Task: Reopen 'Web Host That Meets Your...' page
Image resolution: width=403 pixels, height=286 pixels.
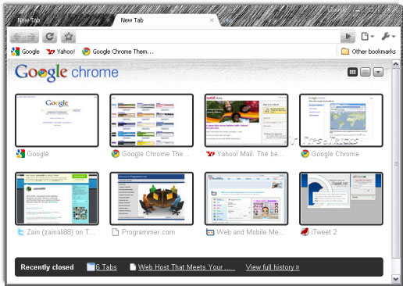Action: [183, 267]
